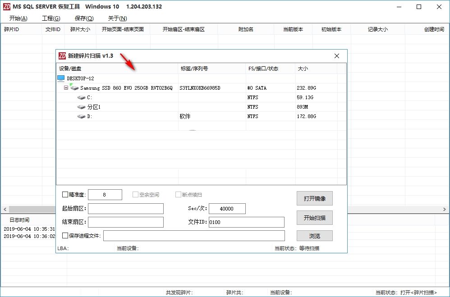Click the 大小 column header in dialog
The width and height of the screenshot is (450, 297).
[x=316, y=69]
